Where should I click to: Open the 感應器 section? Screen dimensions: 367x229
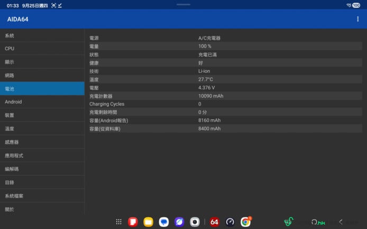pos(42,142)
